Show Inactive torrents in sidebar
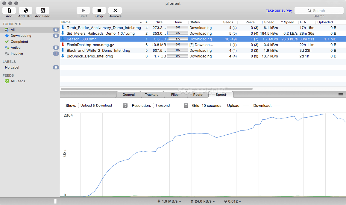Screen dimensions: 346x205 [30, 53]
